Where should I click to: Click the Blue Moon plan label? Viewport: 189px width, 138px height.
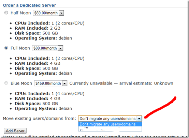pos(21,83)
